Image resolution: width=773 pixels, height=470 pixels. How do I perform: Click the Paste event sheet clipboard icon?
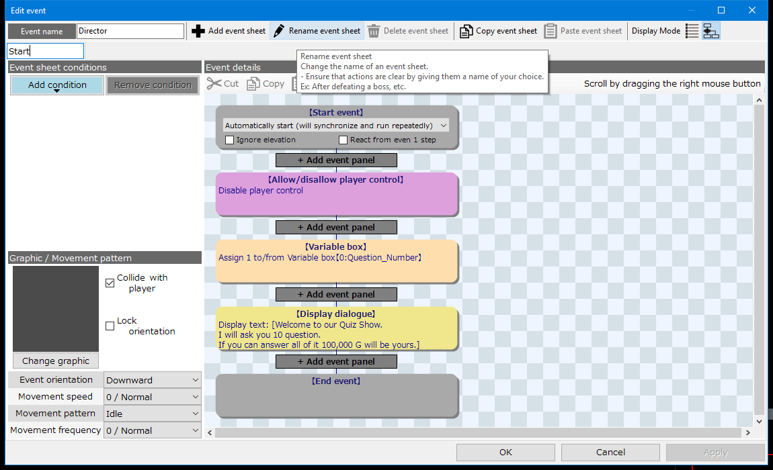[551, 31]
